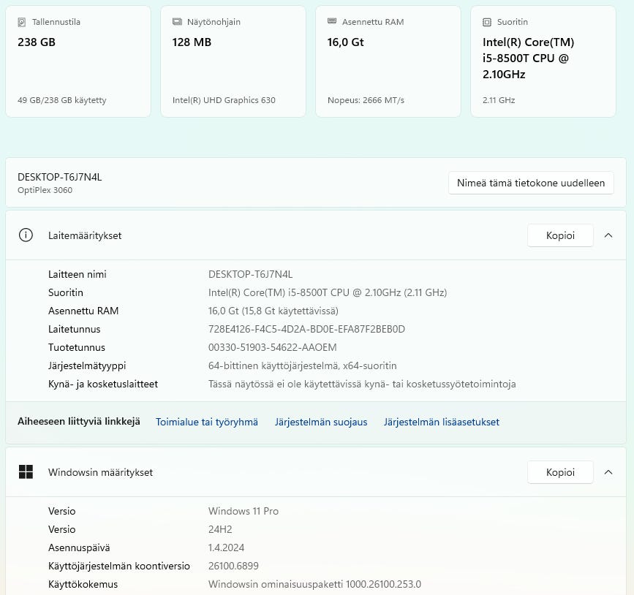
Task: Select the build number 26100.6899
Action: [233, 566]
